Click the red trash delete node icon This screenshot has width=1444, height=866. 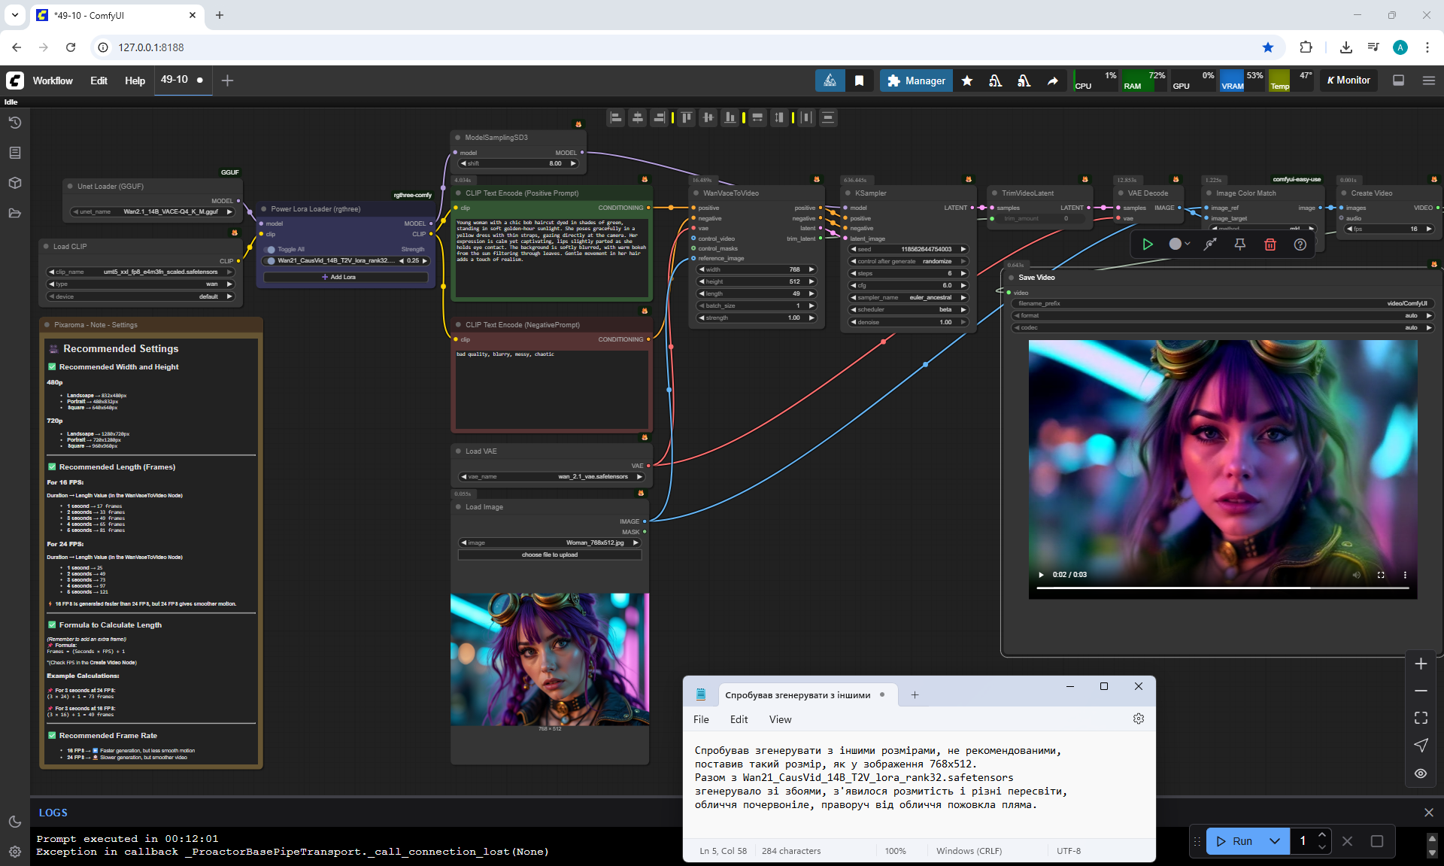pos(1270,245)
